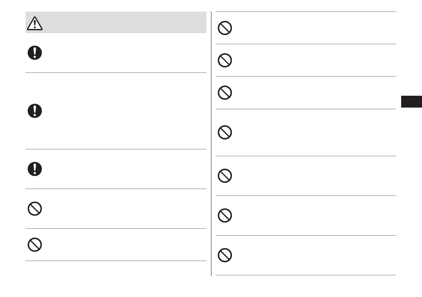Select the third prohibition icon in right column
Image resolution: width=422 pixels, height=297 pixels.
(x=225, y=93)
